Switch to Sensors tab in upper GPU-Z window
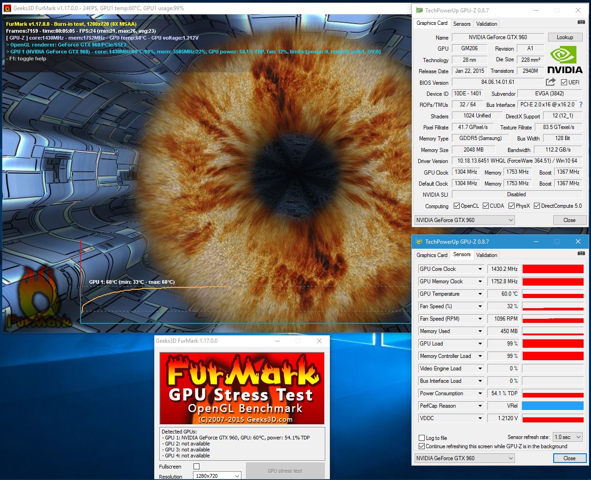The image size is (591, 480). 462,24
